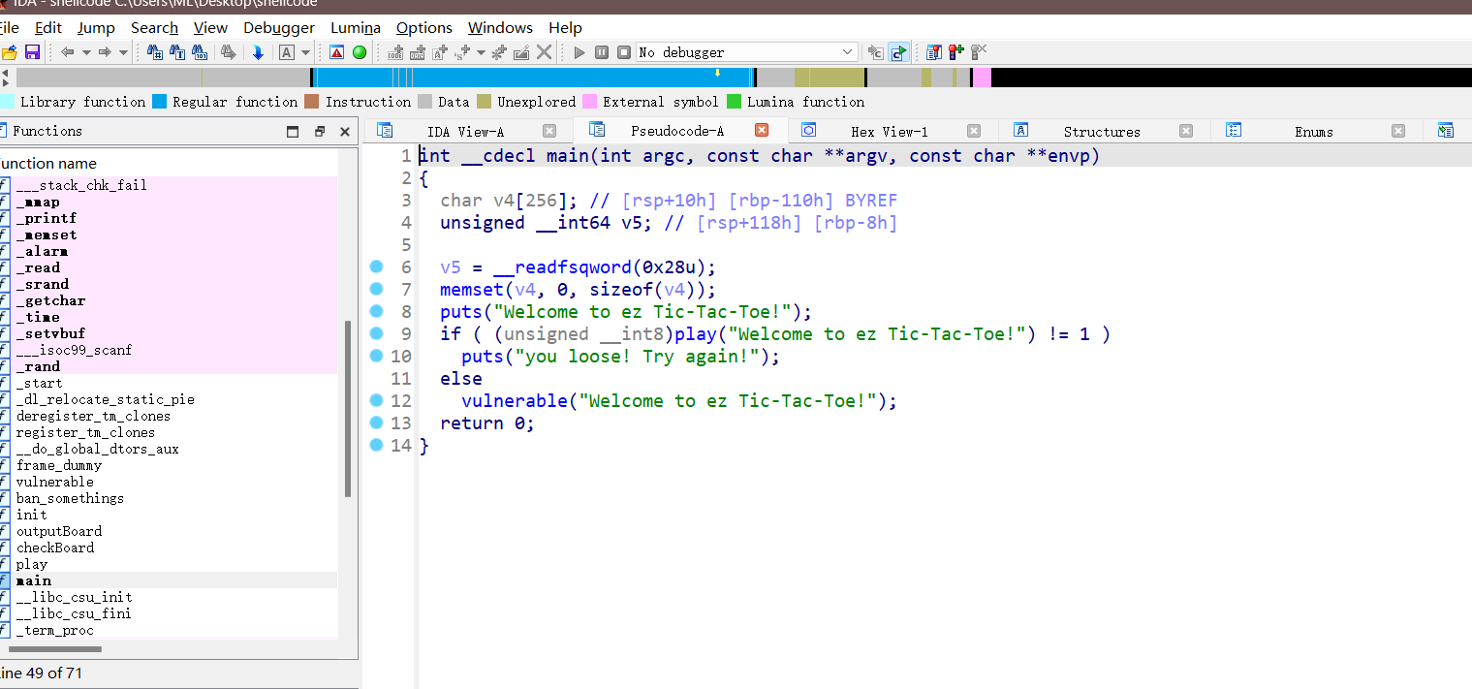Switch to the IDA View-A tab

pyautogui.click(x=465, y=131)
